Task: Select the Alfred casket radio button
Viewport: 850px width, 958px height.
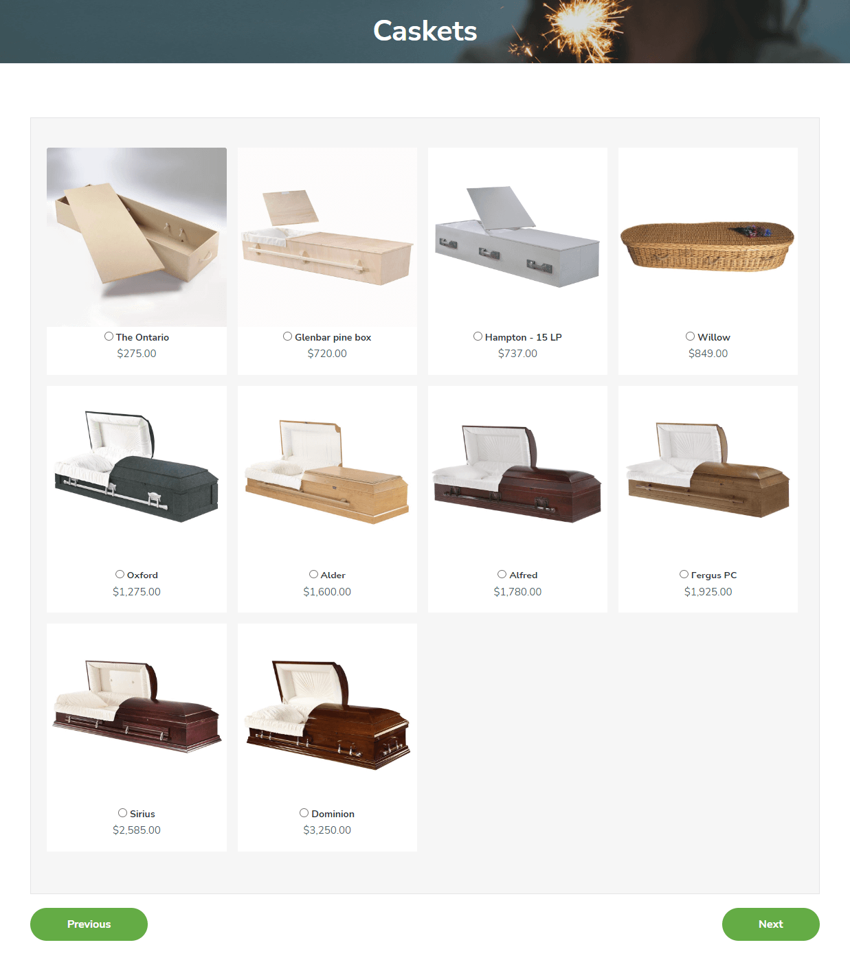Action: 502,574
